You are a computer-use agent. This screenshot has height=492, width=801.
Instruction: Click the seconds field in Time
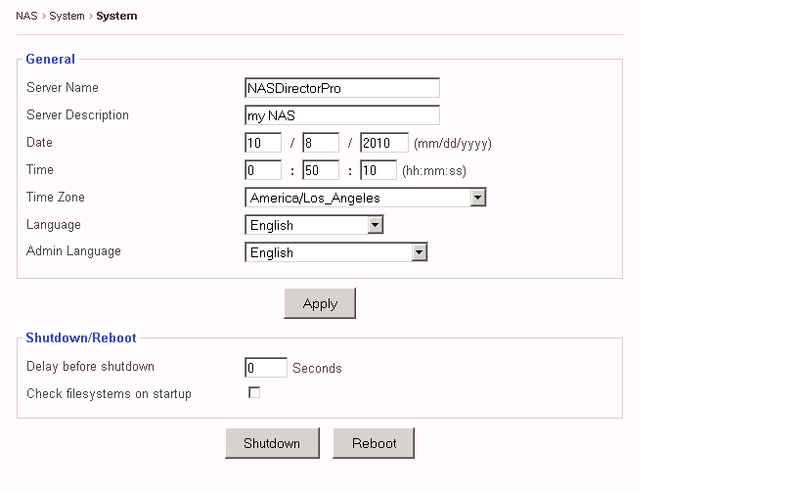(x=378, y=170)
